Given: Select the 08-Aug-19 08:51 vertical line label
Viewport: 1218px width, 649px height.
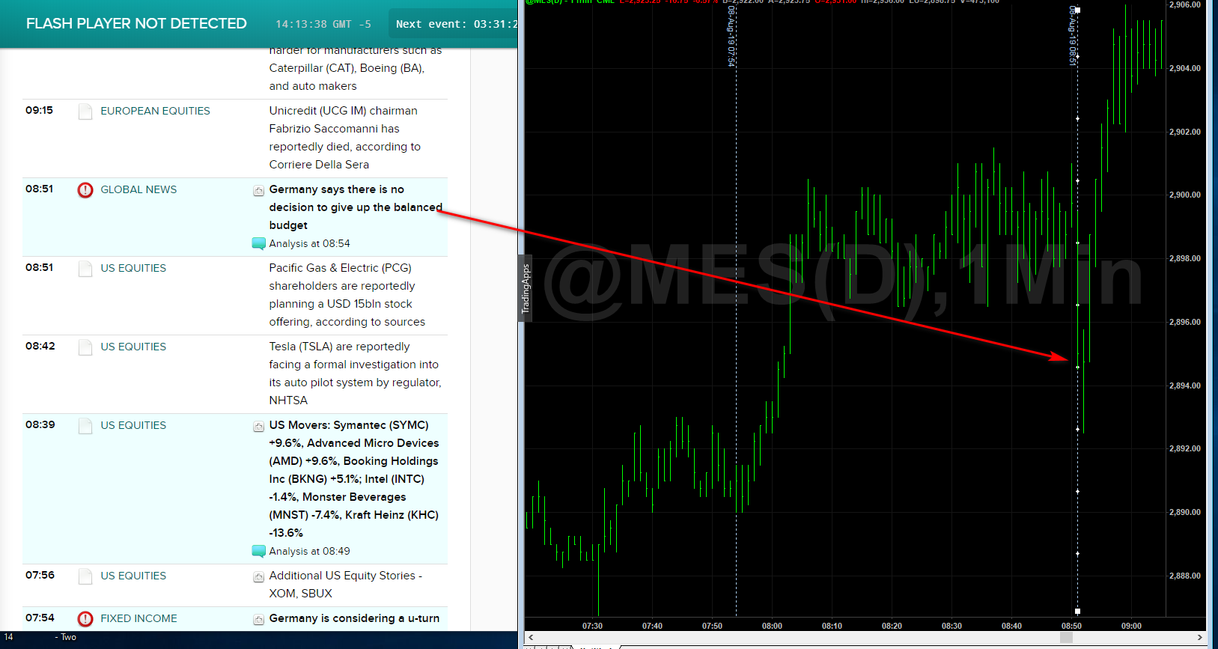Looking at the screenshot, I should pyautogui.click(x=1072, y=36).
